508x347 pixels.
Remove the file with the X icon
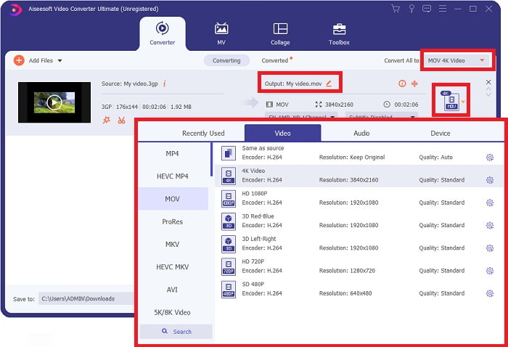coord(488,82)
